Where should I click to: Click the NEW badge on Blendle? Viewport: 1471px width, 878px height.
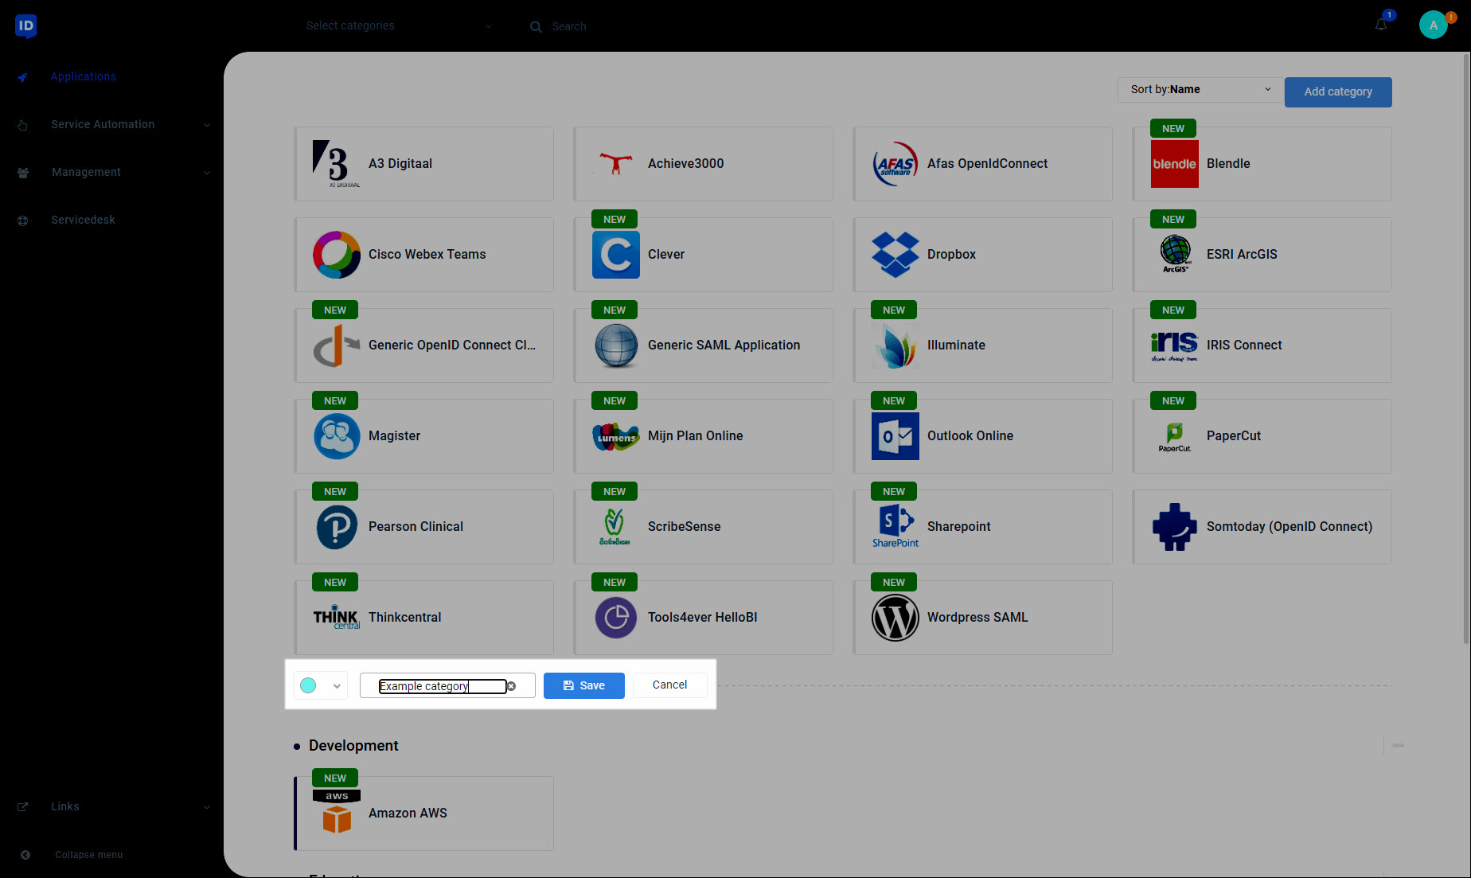[1173, 129]
